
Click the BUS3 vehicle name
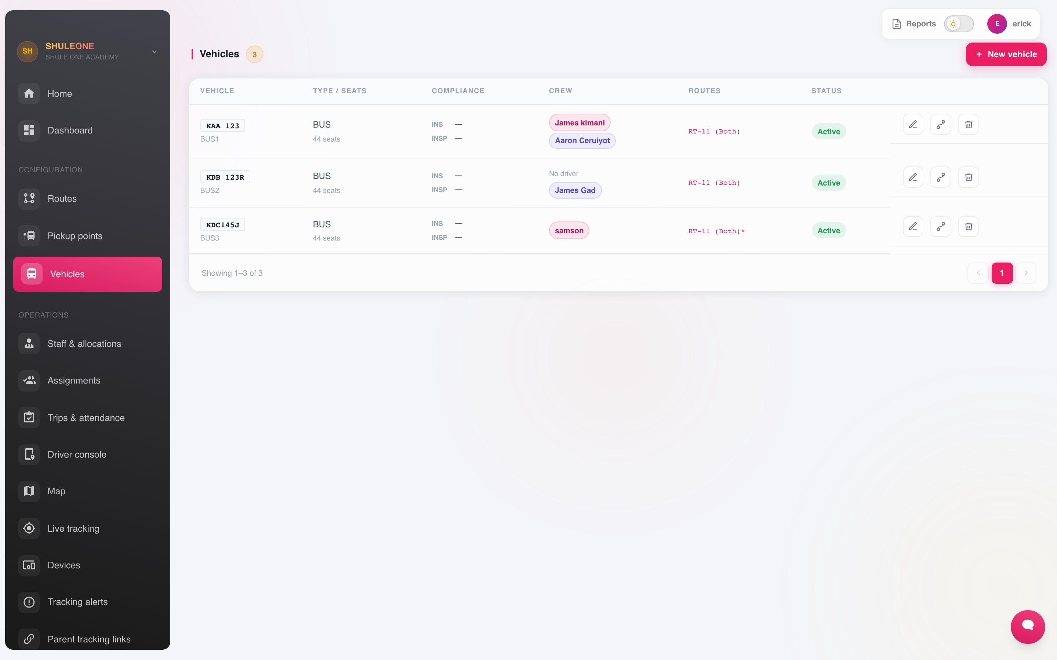point(210,238)
